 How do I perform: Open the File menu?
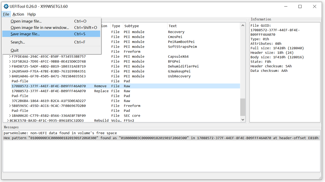6,14
